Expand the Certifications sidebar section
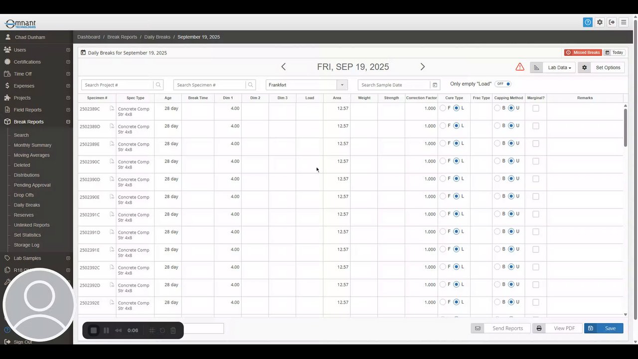This screenshot has width=638, height=359. pyautogui.click(x=68, y=62)
